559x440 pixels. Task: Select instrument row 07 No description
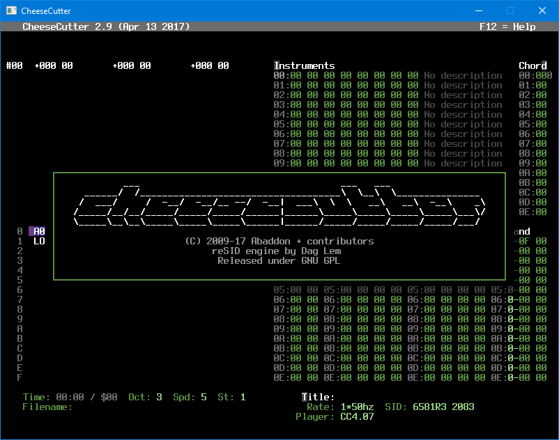(388, 144)
